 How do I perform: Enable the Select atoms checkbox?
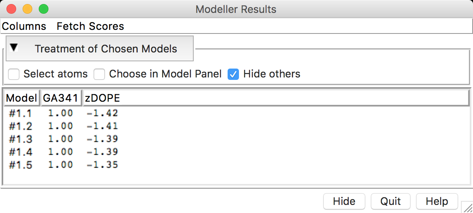pos(14,74)
